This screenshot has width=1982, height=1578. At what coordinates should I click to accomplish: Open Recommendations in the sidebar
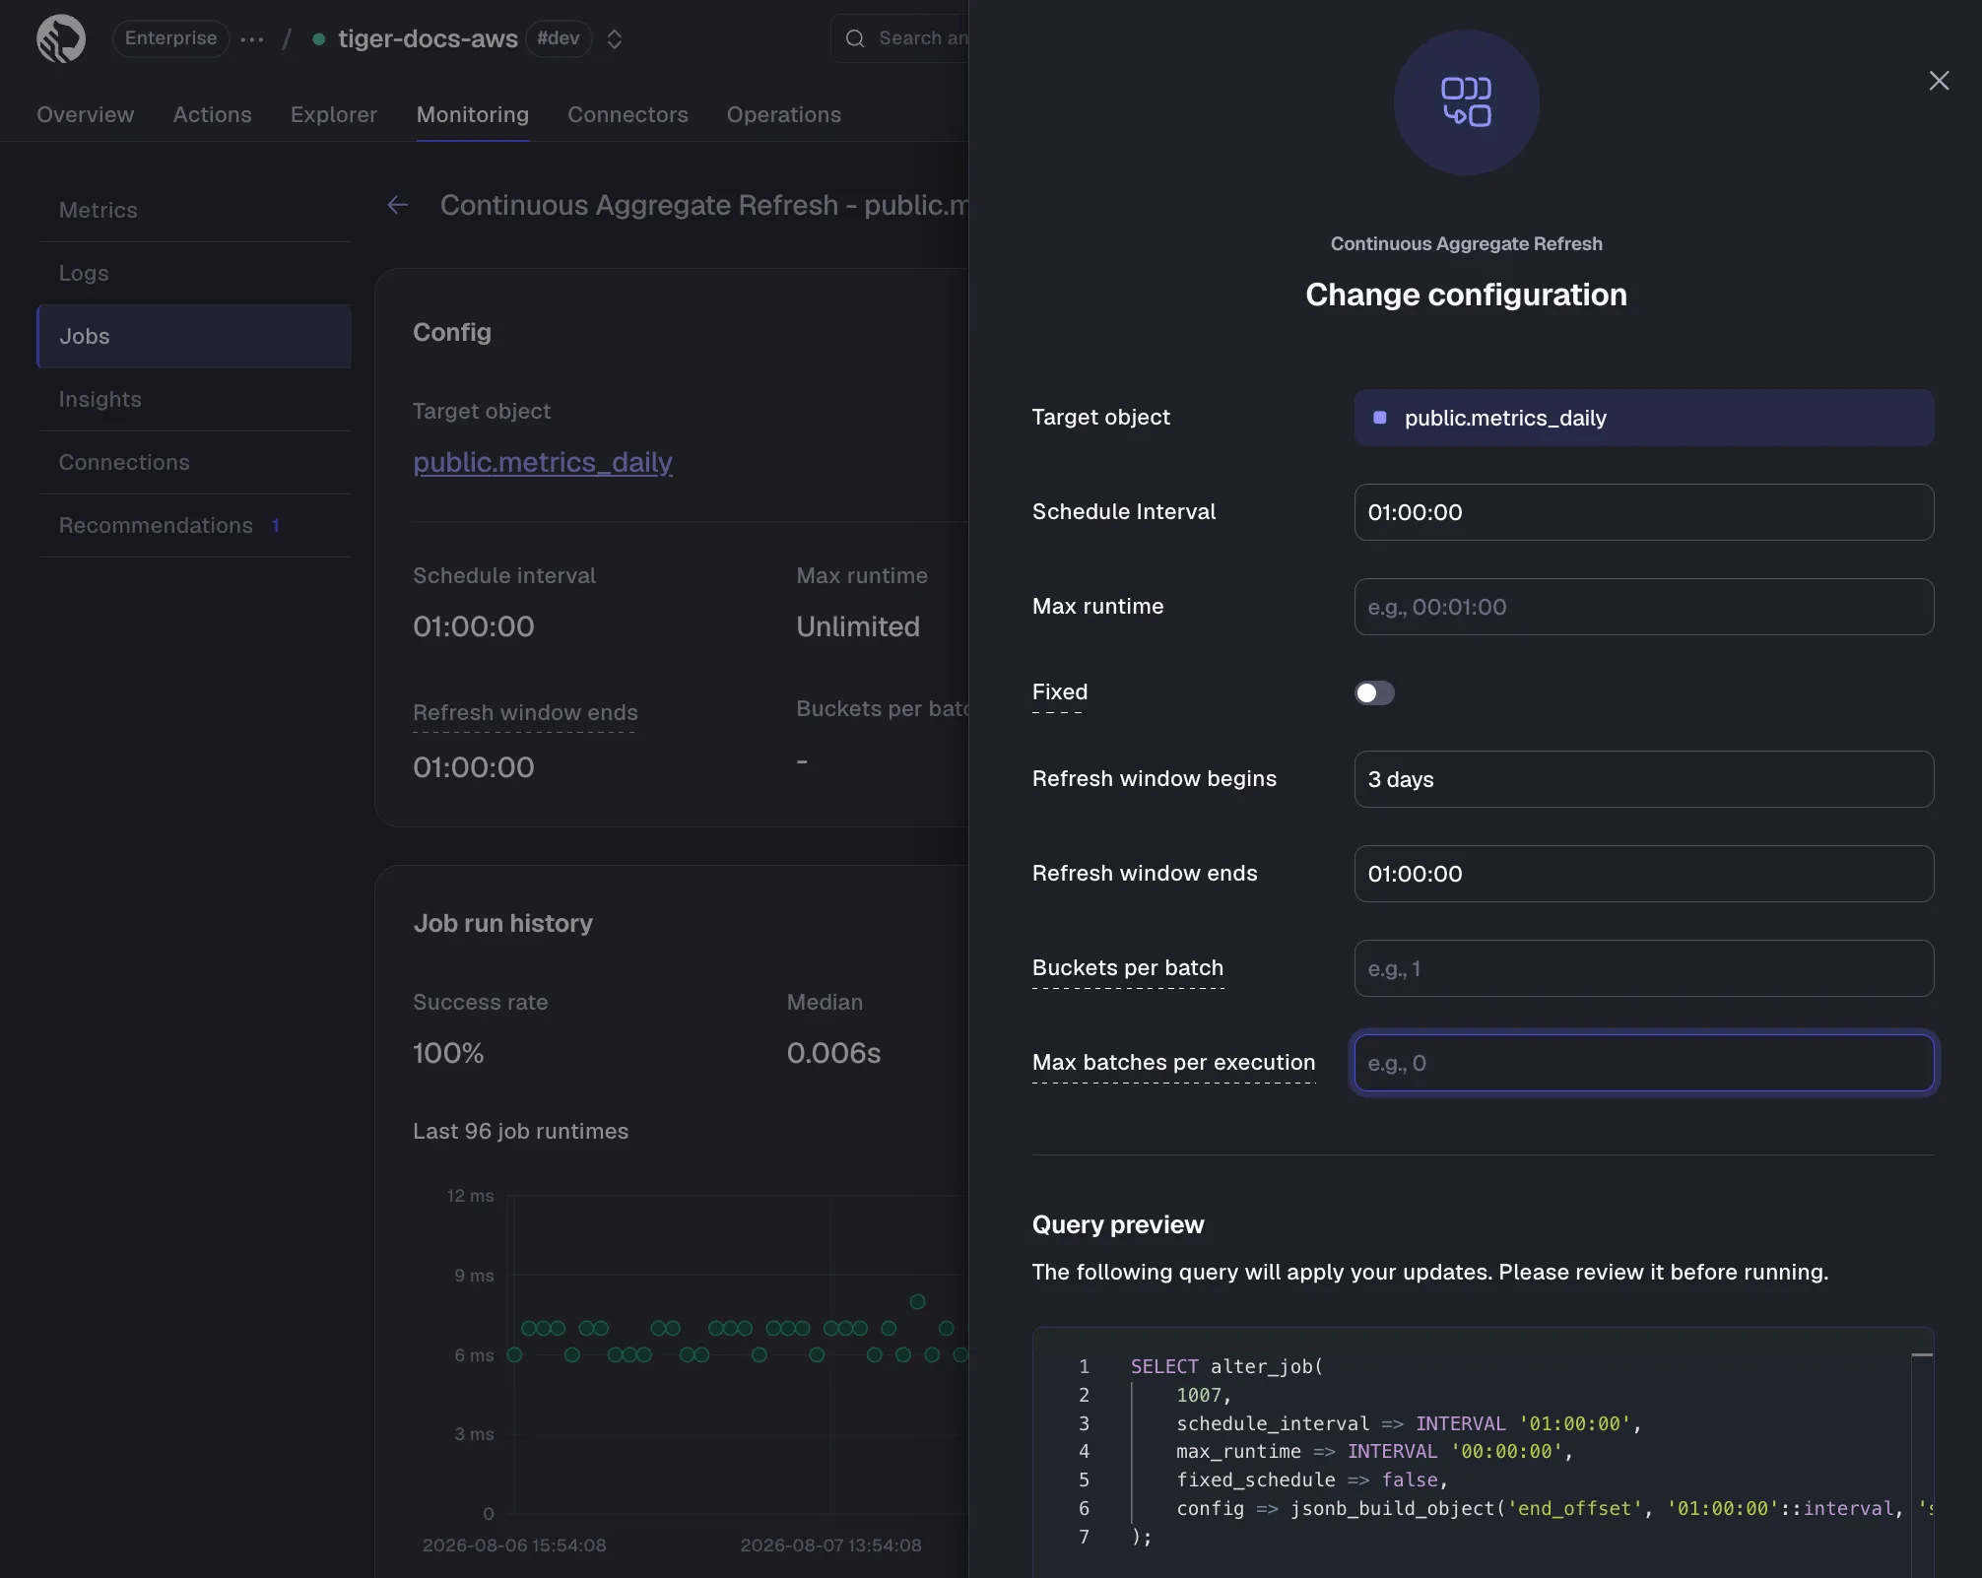click(x=195, y=525)
